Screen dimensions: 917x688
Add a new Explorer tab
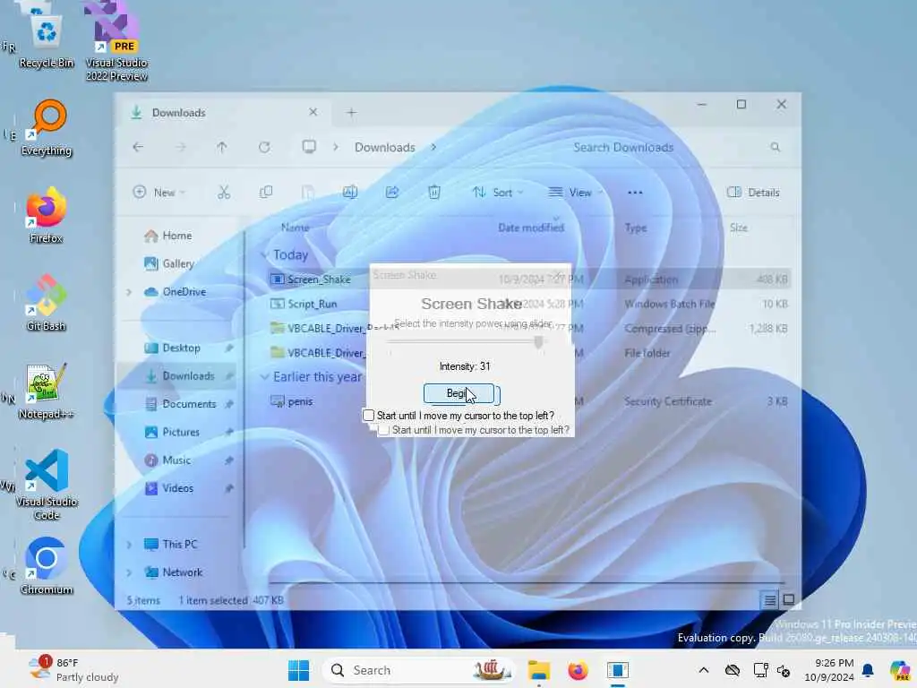tap(351, 112)
